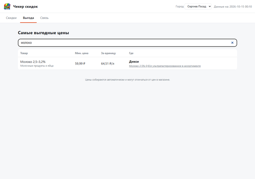Click the Цены собираются автоматически disclaimer text

[x=127, y=80]
